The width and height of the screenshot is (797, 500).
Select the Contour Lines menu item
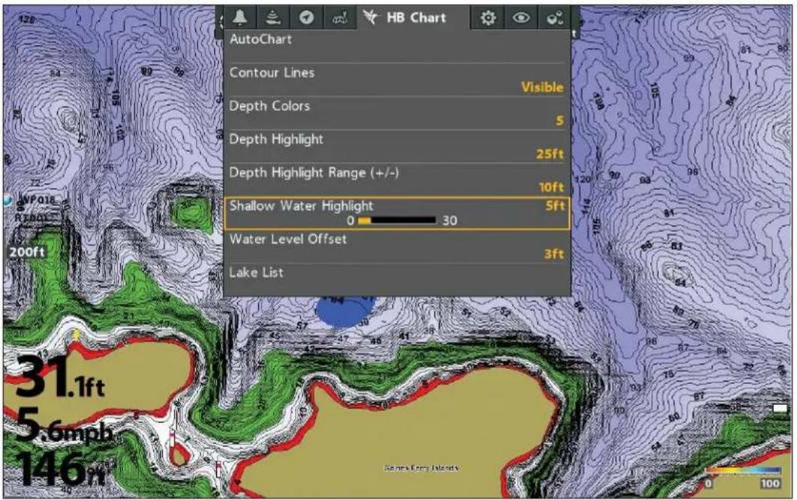(x=397, y=79)
